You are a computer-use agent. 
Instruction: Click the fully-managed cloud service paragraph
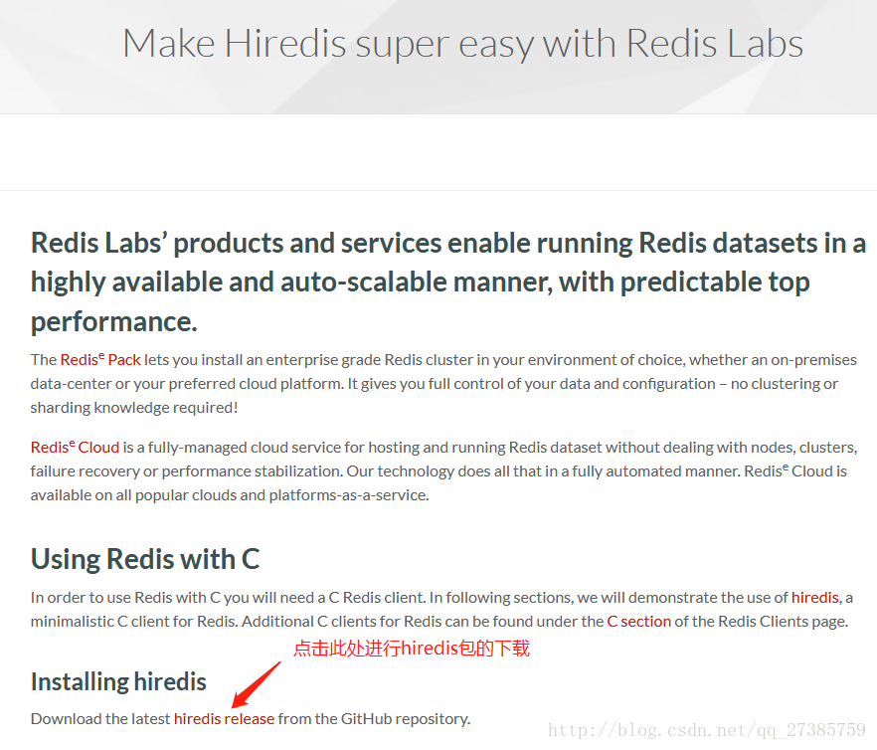pos(444,471)
